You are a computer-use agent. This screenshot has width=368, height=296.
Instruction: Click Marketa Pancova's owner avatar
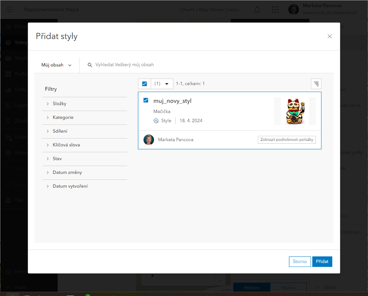148,140
